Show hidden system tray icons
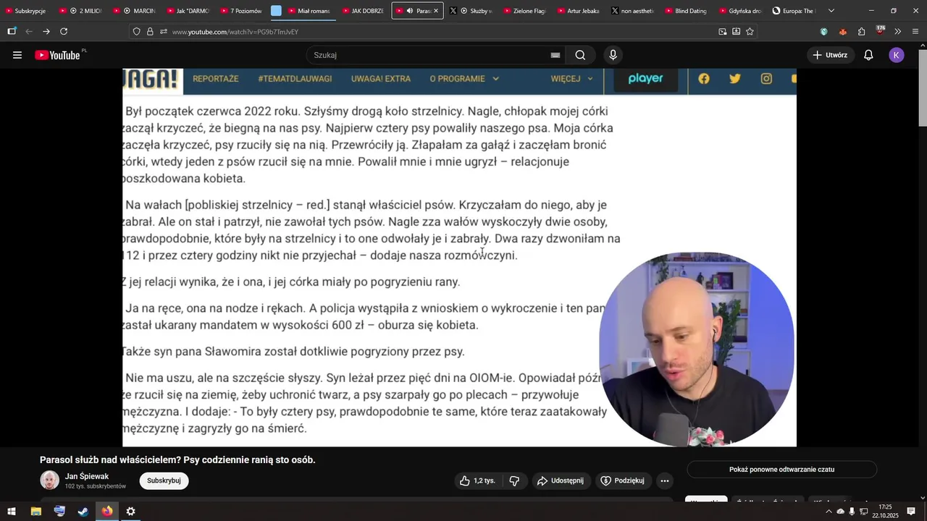This screenshot has height=521, width=927. click(829, 512)
